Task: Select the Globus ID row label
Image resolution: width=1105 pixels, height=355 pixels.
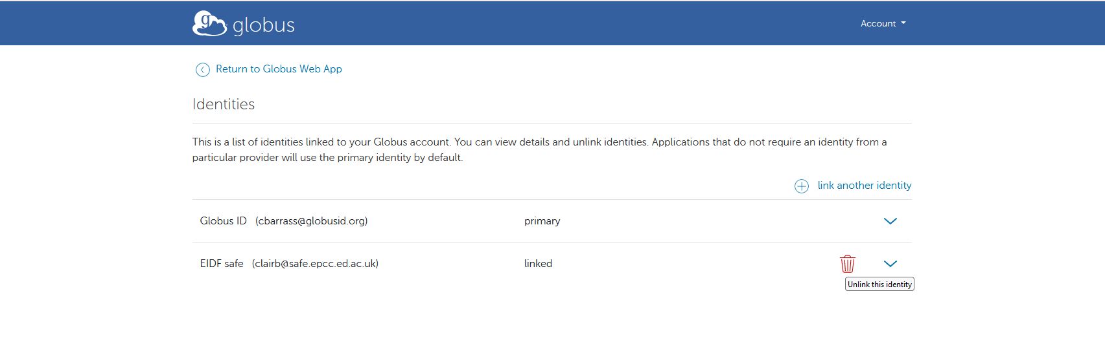Action: pyautogui.click(x=223, y=221)
